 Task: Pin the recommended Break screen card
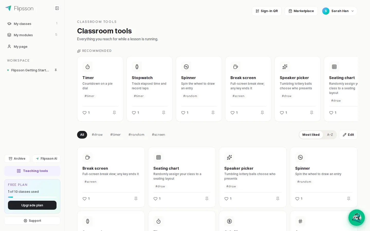(x=262, y=113)
